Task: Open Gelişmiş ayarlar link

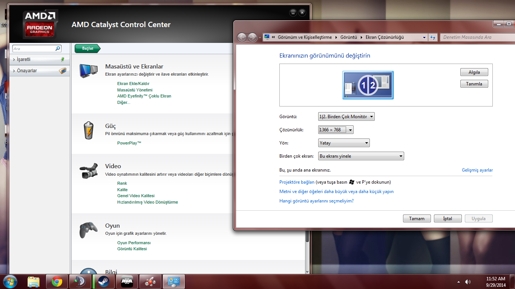Action: (477, 170)
